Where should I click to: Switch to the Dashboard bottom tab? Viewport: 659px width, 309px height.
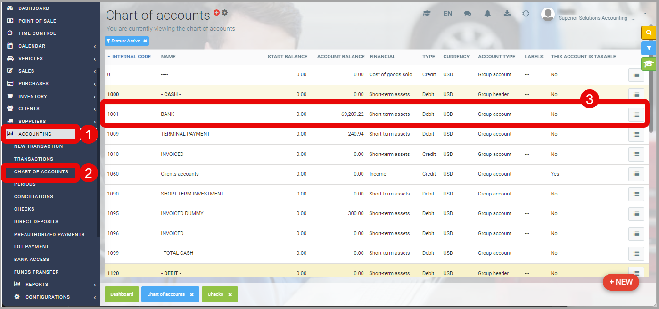point(122,294)
